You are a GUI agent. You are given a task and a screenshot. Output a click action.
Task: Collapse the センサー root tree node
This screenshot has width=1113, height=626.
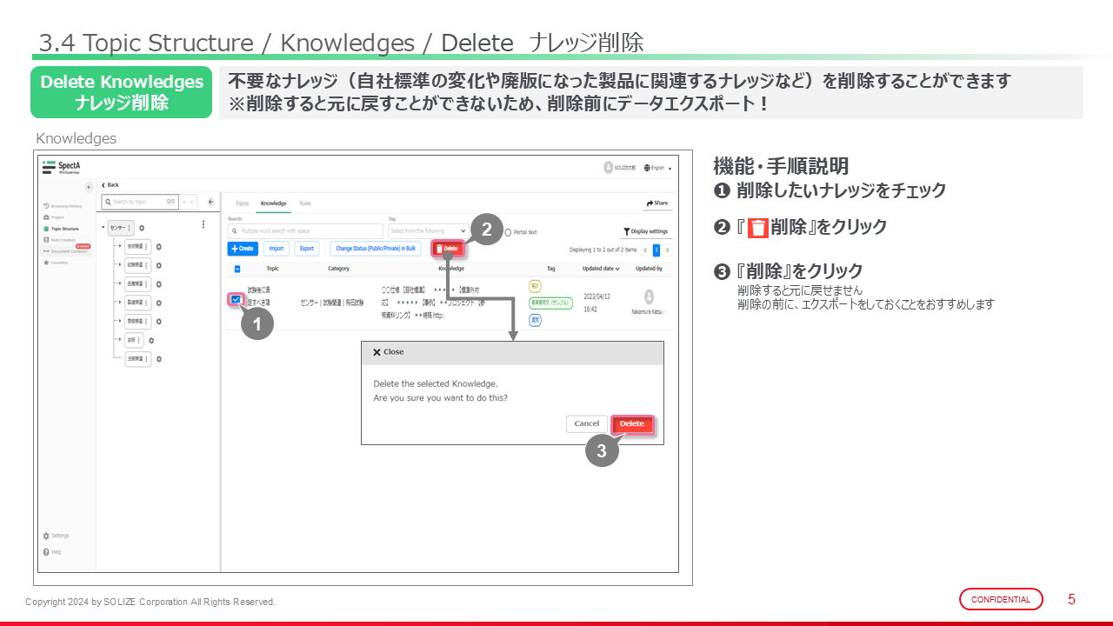click(x=104, y=228)
